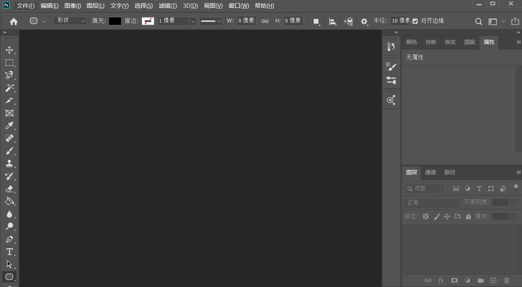Open the path arrangement icon

pyautogui.click(x=348, y=21)
